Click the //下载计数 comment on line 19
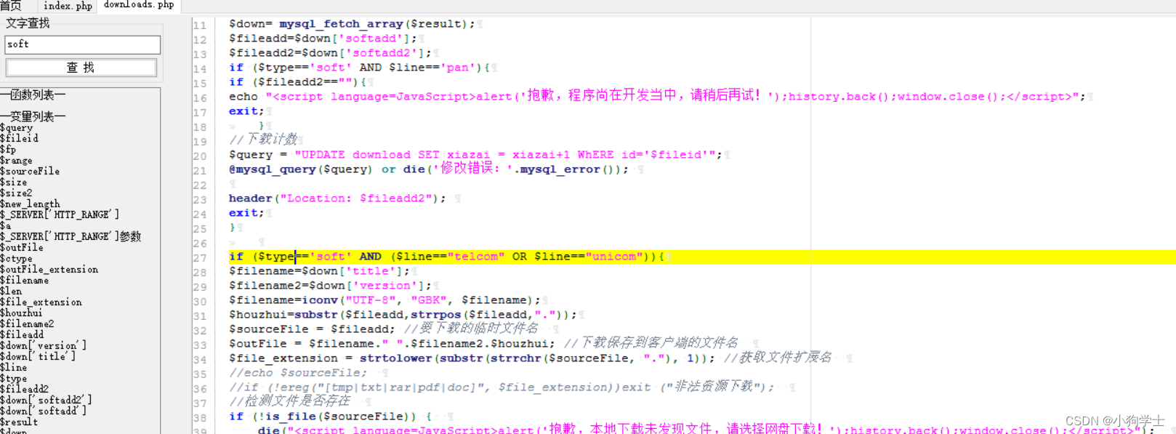 point(263,140)
